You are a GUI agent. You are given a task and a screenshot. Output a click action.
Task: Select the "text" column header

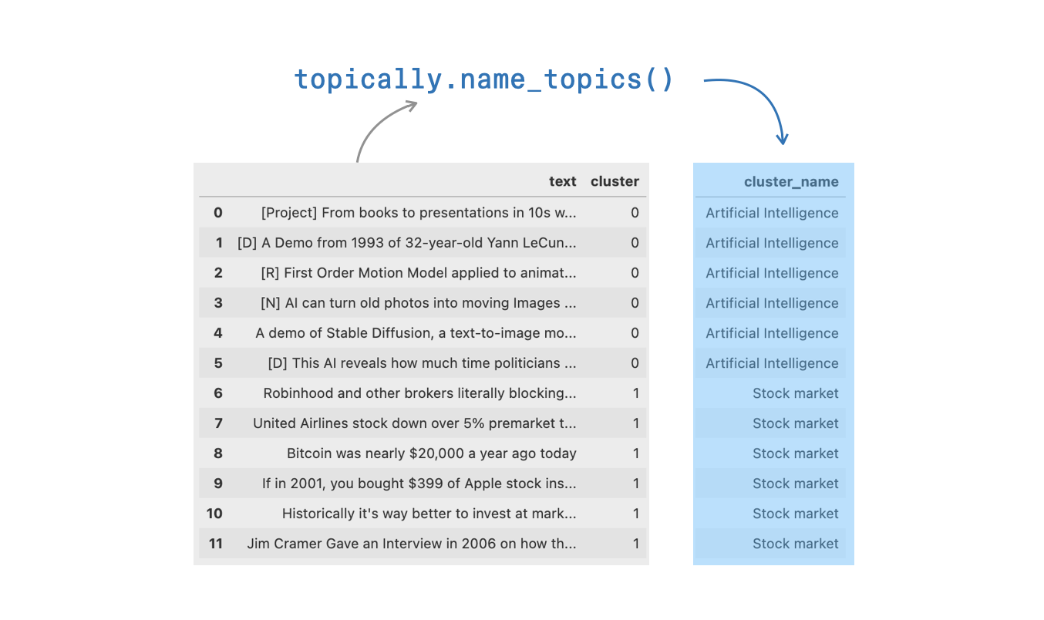click(563, 182)
